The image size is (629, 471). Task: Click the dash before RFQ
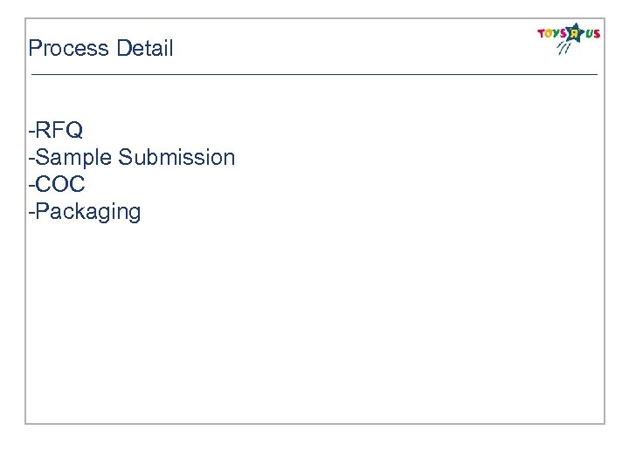[x=31, y=131]
